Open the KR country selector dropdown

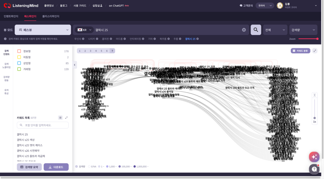(84, 30)
